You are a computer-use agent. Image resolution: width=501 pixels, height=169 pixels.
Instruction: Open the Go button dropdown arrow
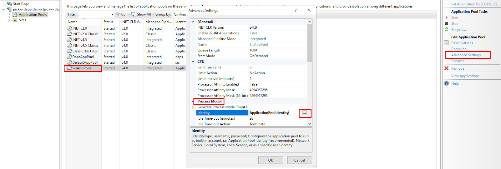tap(129, 14)
